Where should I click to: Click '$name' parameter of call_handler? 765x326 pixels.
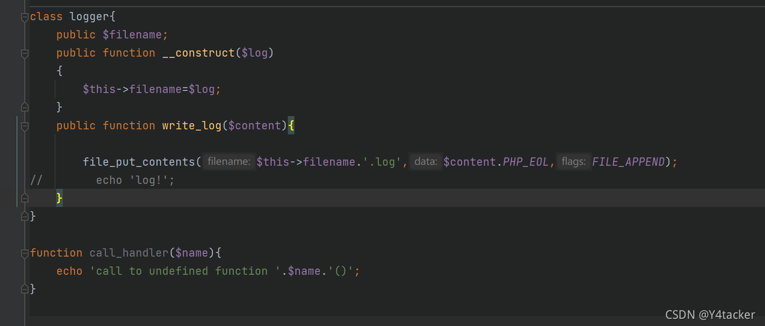coord(192,253)
